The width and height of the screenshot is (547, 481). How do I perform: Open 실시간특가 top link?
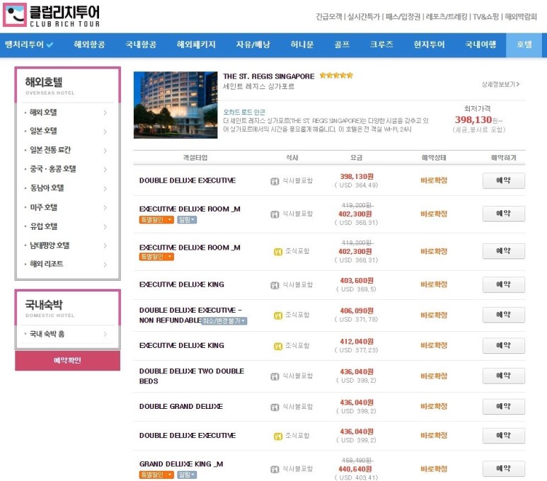tap(363, 17)
